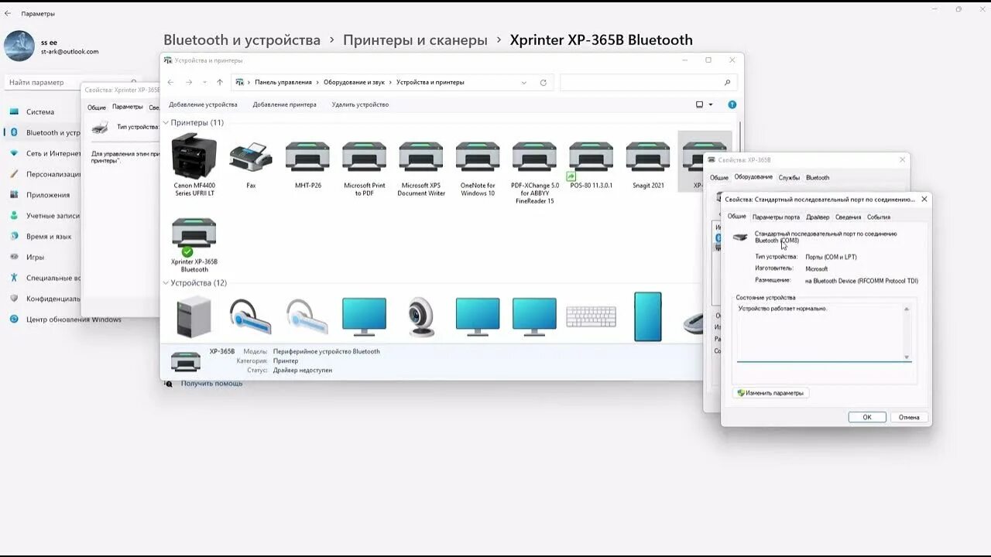
Task: Expand the address bar history dropdown
Action: point(524,82)
